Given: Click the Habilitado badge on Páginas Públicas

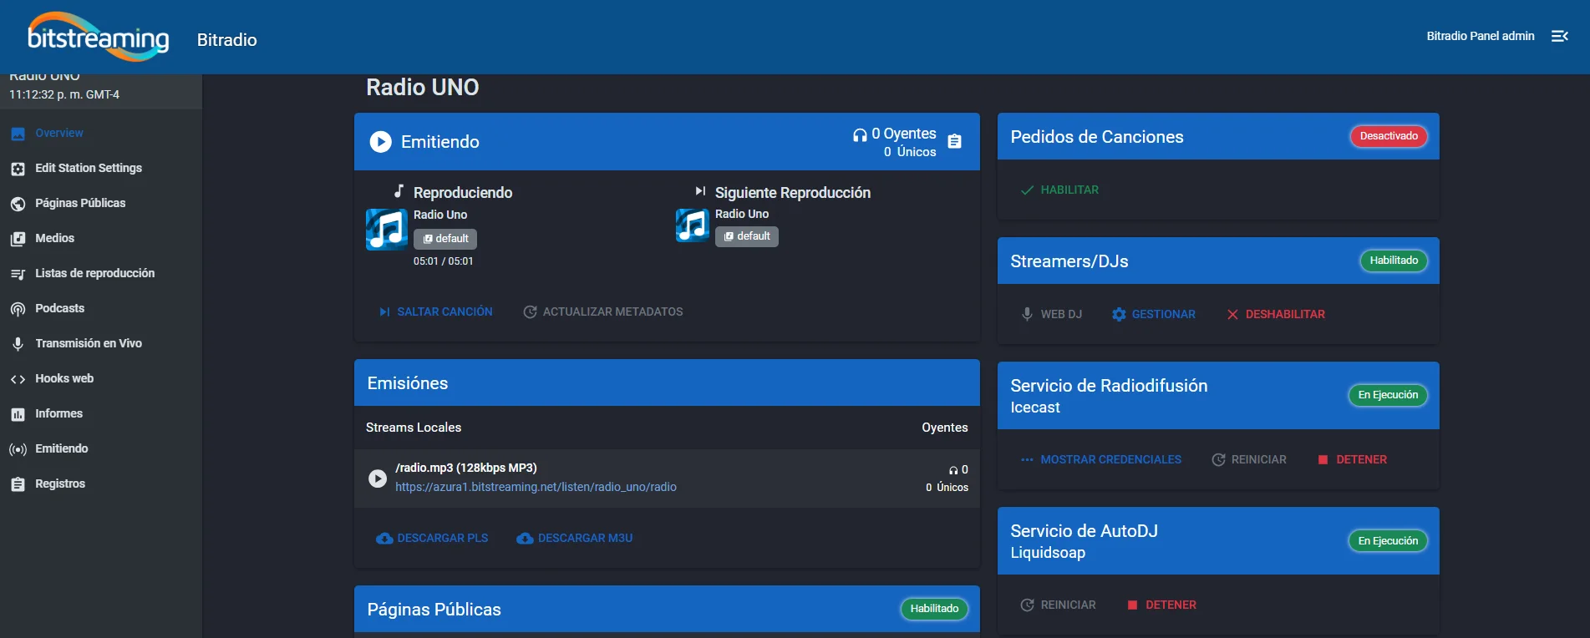Looking at the screenshot, I should [x=934, y=609].
